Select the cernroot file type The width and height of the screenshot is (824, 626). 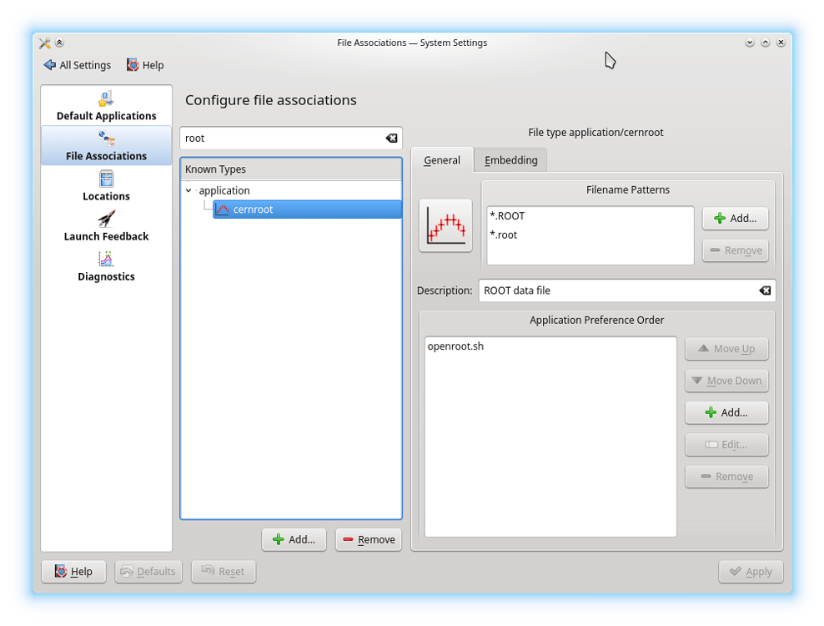[253, 210]
